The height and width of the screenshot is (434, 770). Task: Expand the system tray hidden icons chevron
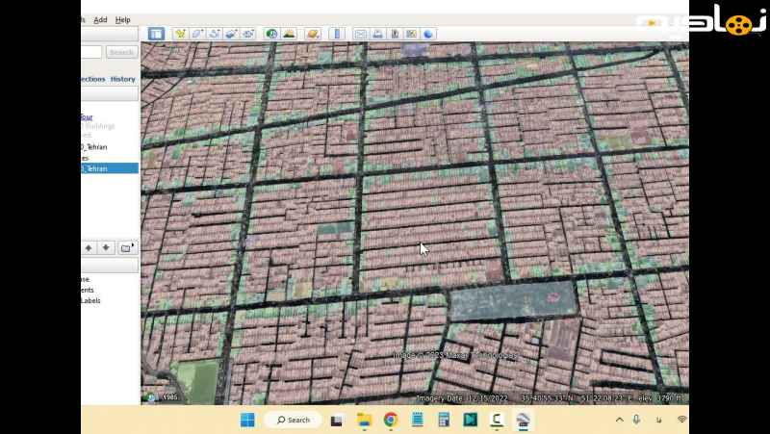619,420
